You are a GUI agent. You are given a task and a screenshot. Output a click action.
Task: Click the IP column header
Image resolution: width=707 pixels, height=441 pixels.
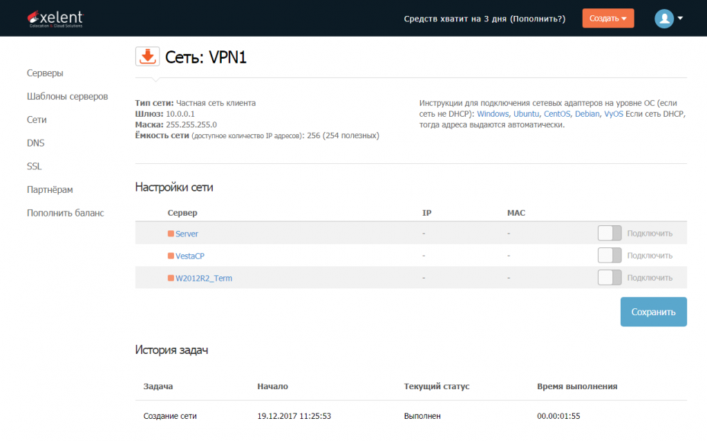426,213
